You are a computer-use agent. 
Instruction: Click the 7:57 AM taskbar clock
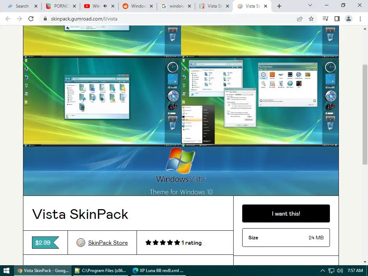(355, 271)
